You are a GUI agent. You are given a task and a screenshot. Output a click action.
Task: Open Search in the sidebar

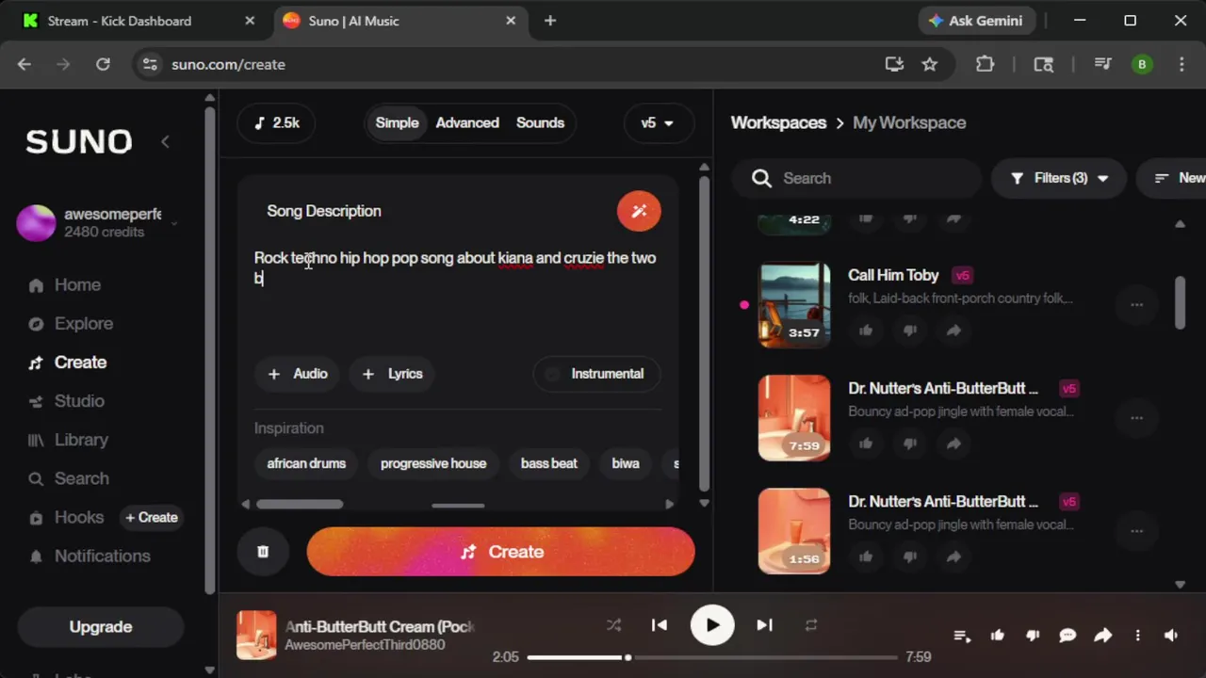pos(81,478)
